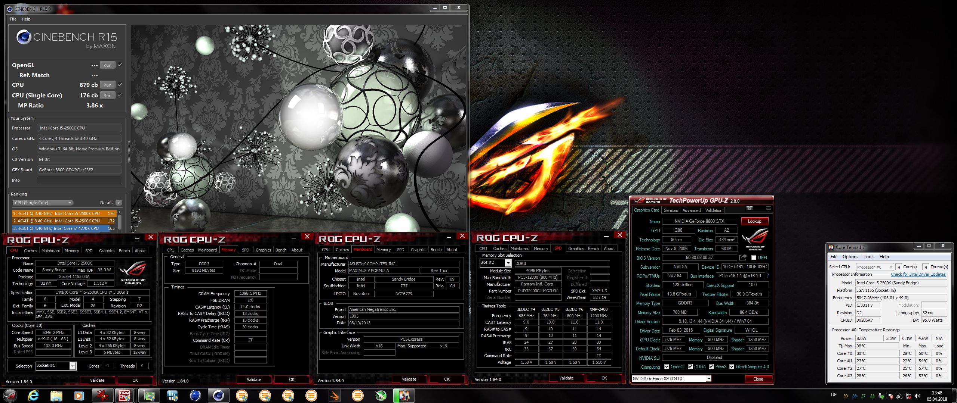Open the blue sphere taskbar icon
Image resolution: width=957 pixels, height=403 pixels.
[195, 396]
